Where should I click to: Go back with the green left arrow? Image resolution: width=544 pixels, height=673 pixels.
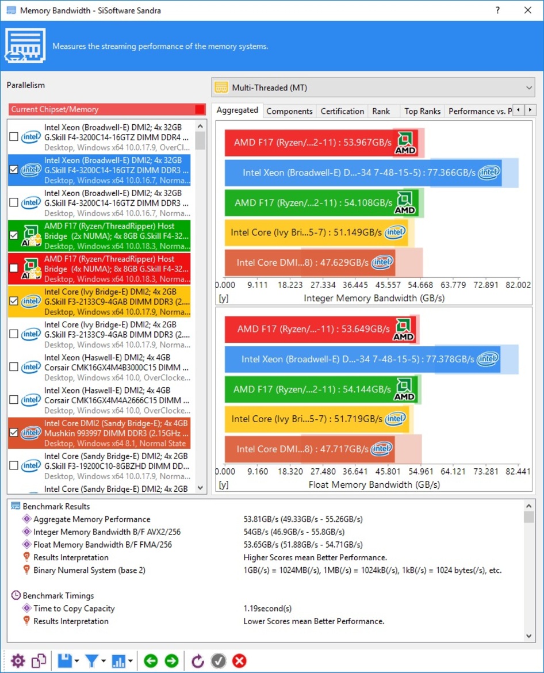tap(151, 660)
